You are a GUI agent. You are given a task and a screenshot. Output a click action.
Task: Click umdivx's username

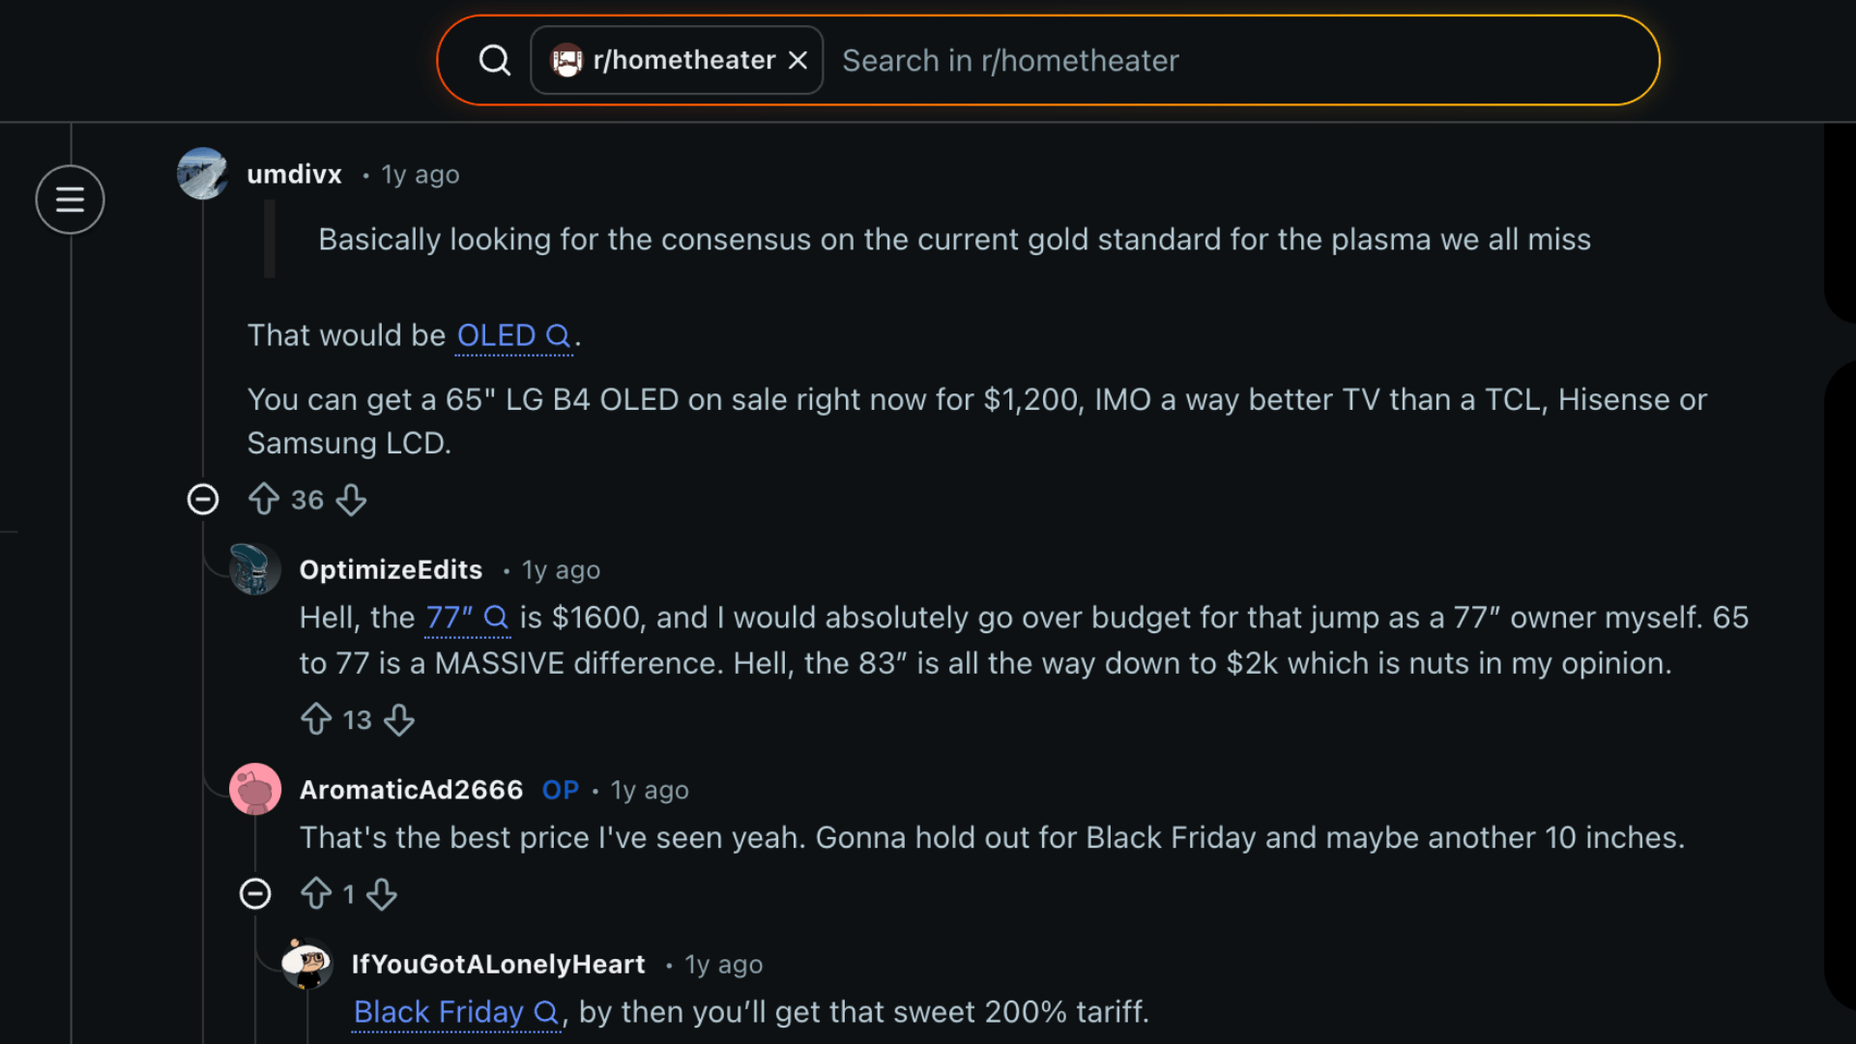click(x=294, y=174)
